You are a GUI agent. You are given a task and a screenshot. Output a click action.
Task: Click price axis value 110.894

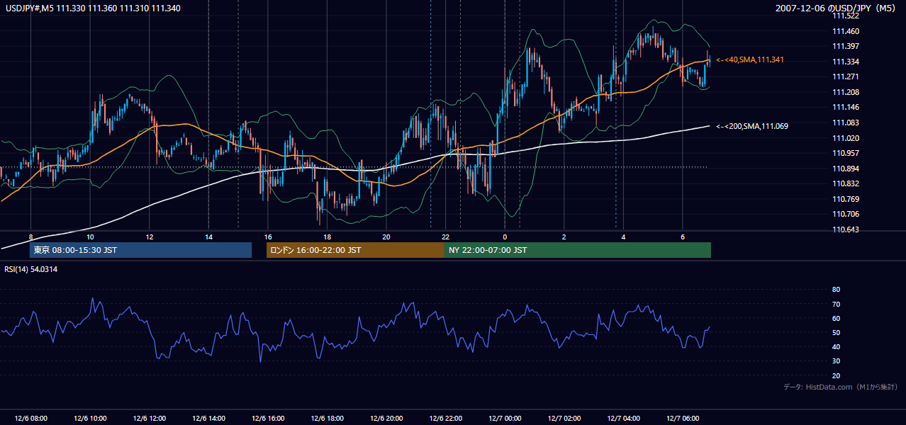[844, 169]
